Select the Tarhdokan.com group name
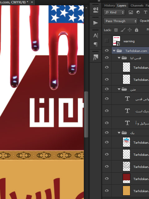The height and width of the screenshot is (199, 149). tap(136, 51)
